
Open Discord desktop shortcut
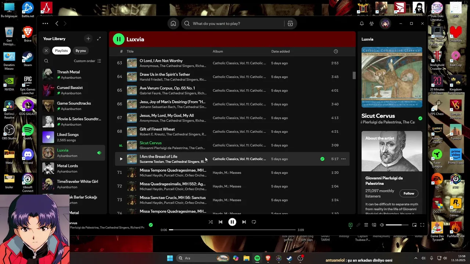pos(28,157)
